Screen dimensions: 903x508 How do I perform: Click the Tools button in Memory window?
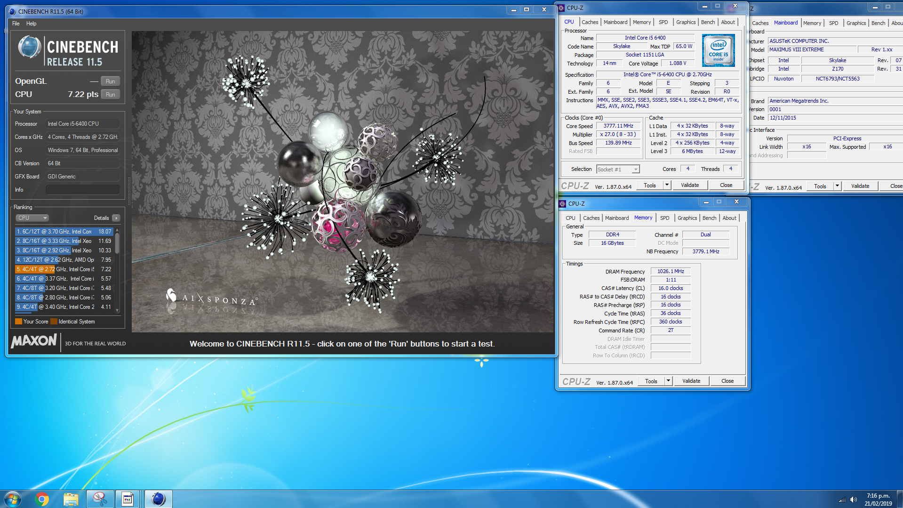[x=651, y=381]
